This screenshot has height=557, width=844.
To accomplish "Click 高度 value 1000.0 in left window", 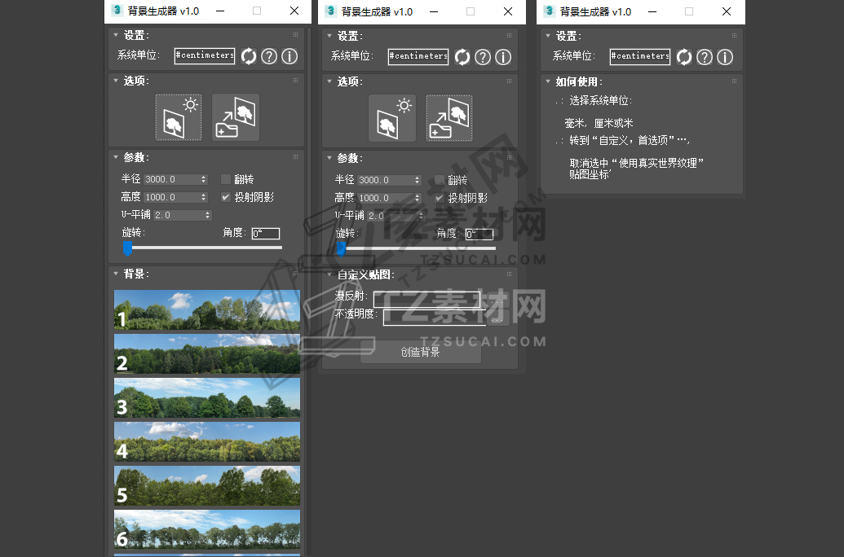I will [172, 197].
